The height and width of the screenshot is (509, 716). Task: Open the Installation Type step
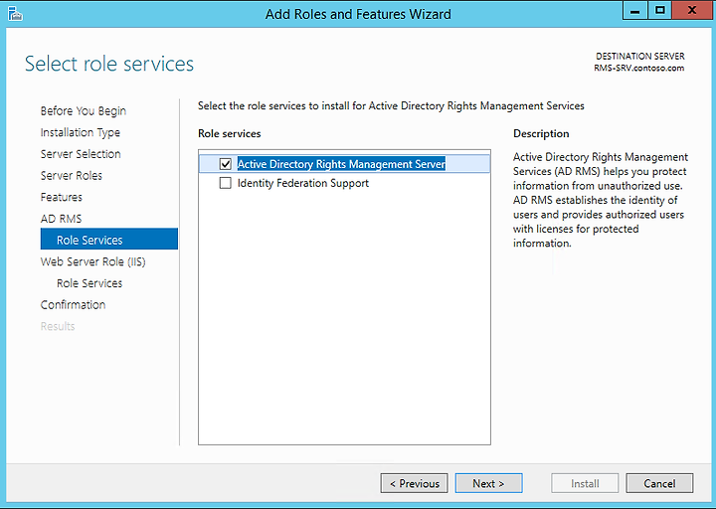pyautogui.click(x=81, y=132)
